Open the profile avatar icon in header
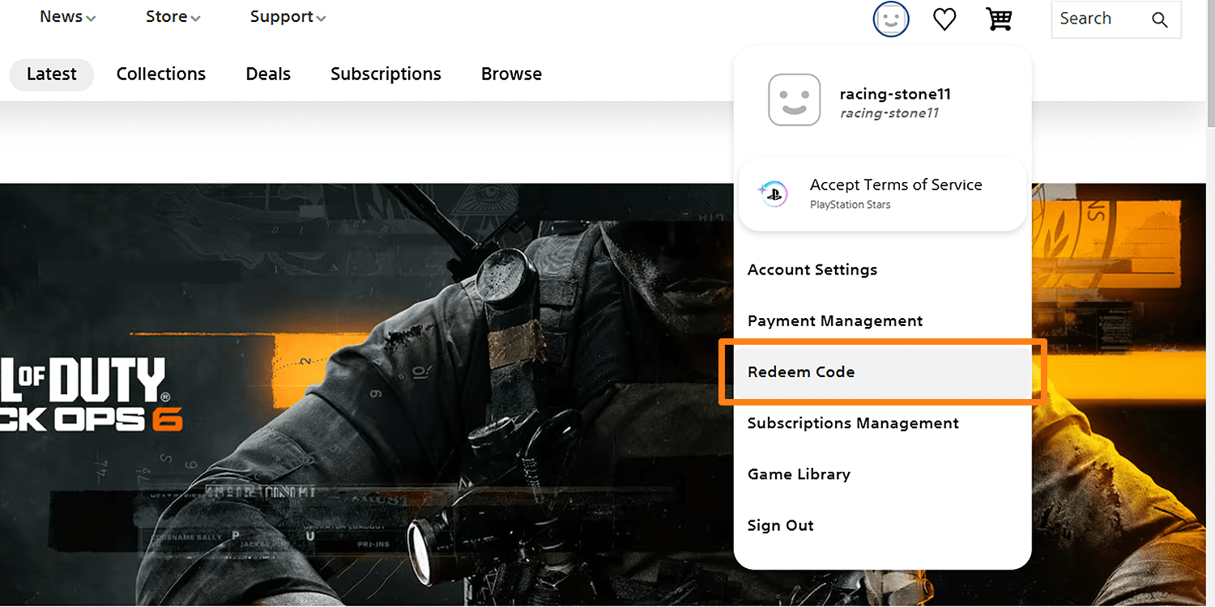This screenshot has height=607, width=1215. pos(891,19)
